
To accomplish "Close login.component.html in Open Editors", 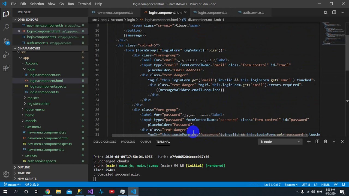I will (19, 31).
